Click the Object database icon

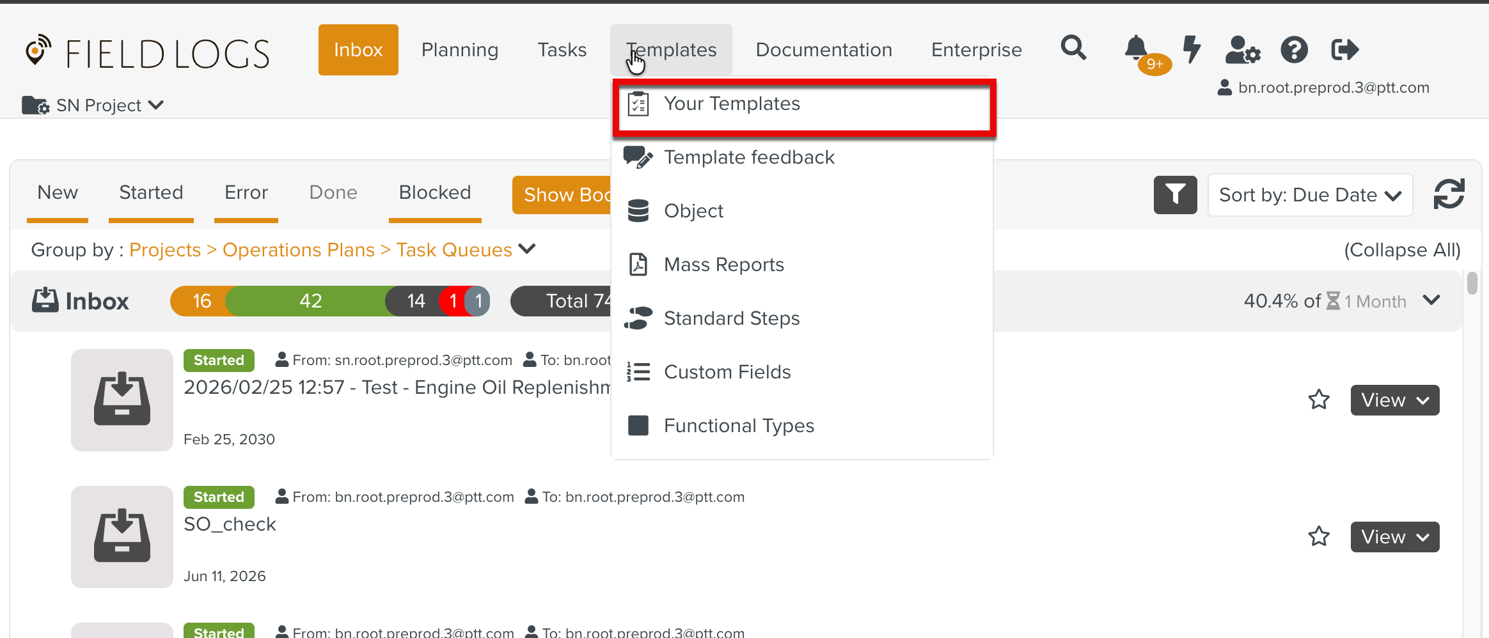(638, 211)
